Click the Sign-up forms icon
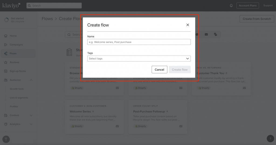The width and height of the screenshot is (276, 145). [x=6, y=71]
